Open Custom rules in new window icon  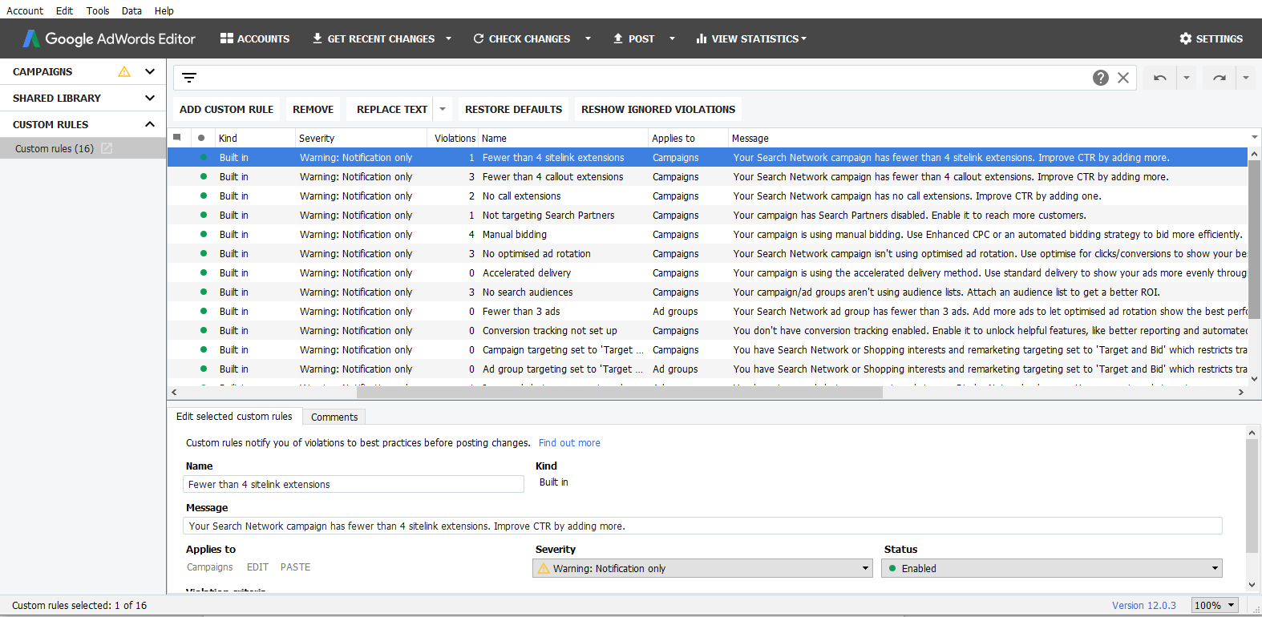pyautogui.click(x=107, y=148)
